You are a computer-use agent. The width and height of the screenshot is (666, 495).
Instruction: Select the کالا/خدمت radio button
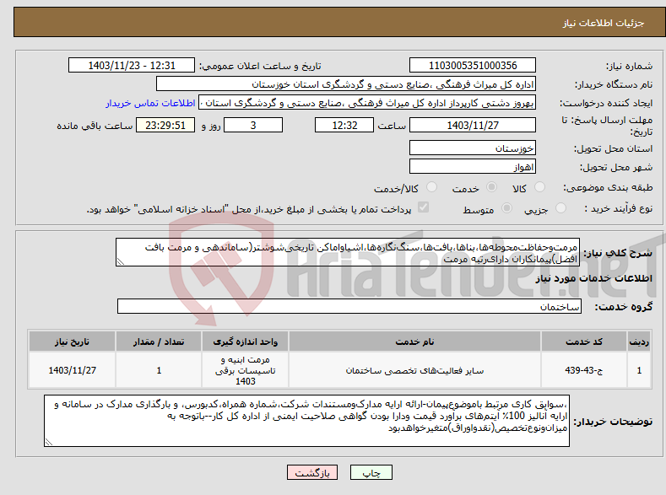[431, 187]
